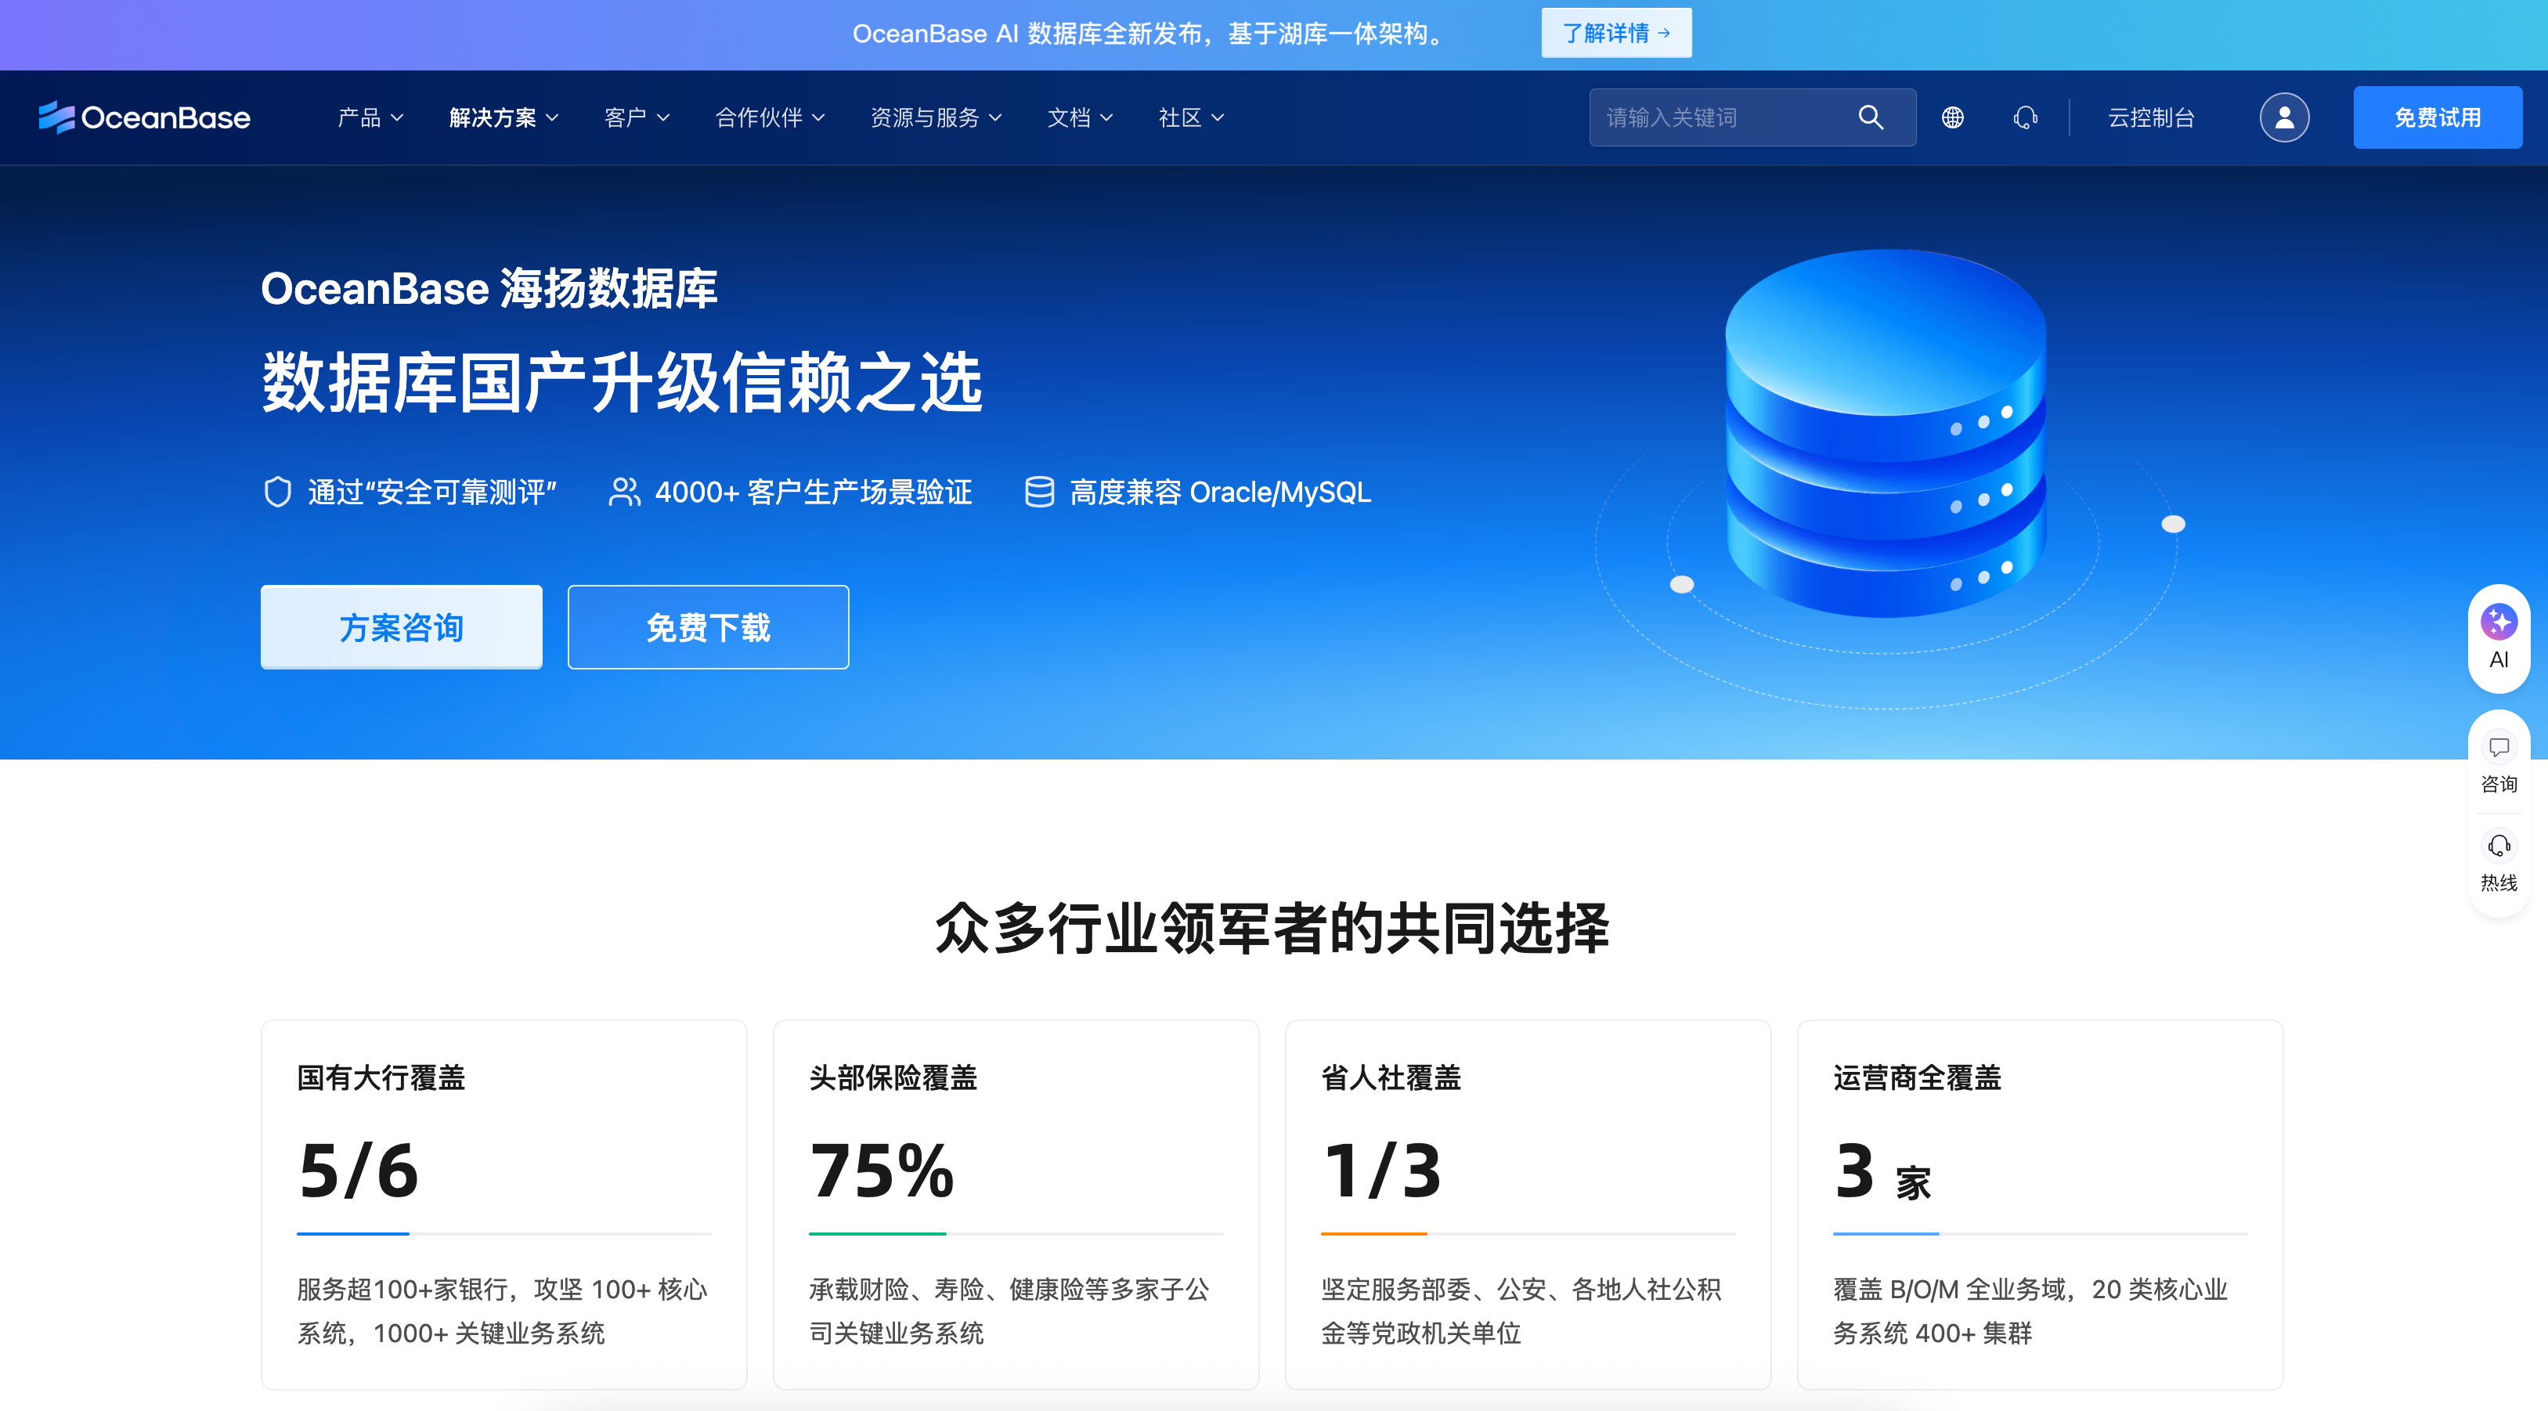Click the text 高度兼容 Oracle/MySQL
2548x1411 pixels.
[1221, 492]
